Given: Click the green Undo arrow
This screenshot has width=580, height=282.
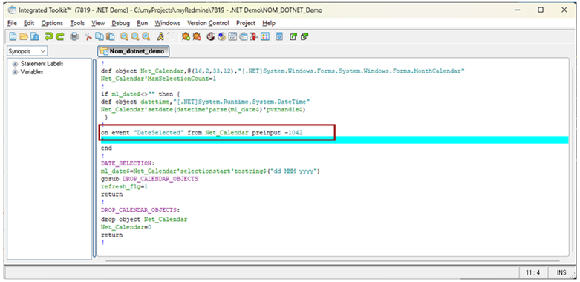Looking at the screenshot, I should click(49, 36).
